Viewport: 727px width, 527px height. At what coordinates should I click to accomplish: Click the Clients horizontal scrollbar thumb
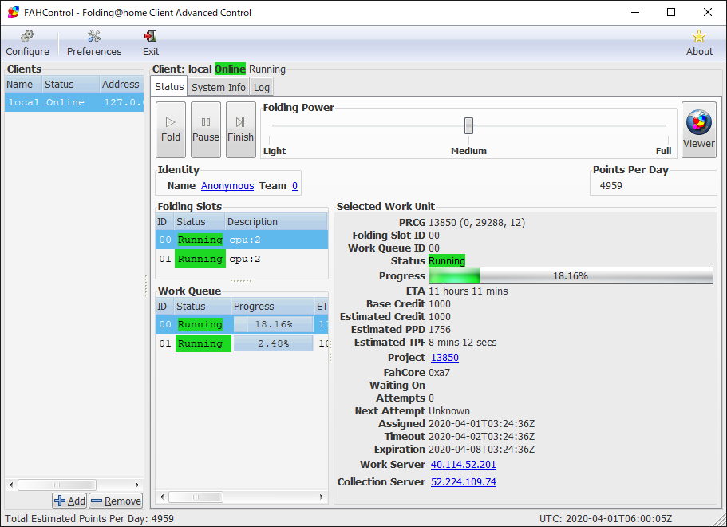pyautogui.click(x=57, y=485)
